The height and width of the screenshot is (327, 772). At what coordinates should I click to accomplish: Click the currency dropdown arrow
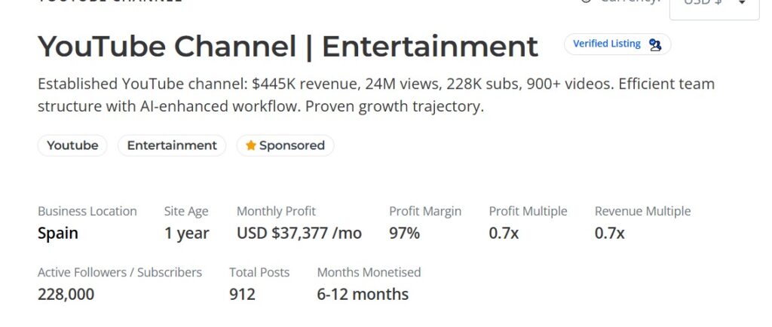coord(742,3)
